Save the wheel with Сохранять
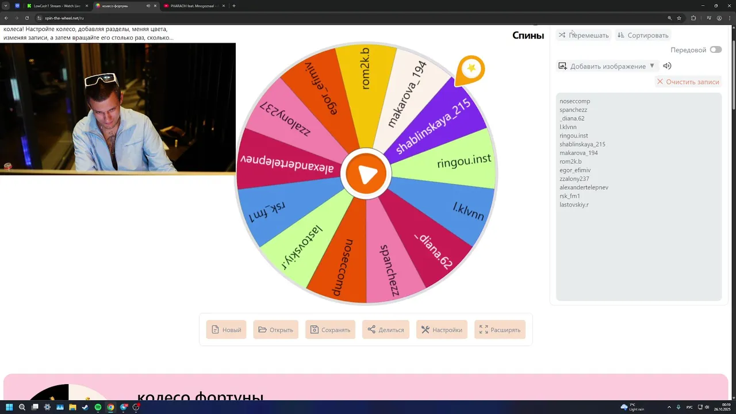The width and height of the screenshot is (736, 414). 330,329
